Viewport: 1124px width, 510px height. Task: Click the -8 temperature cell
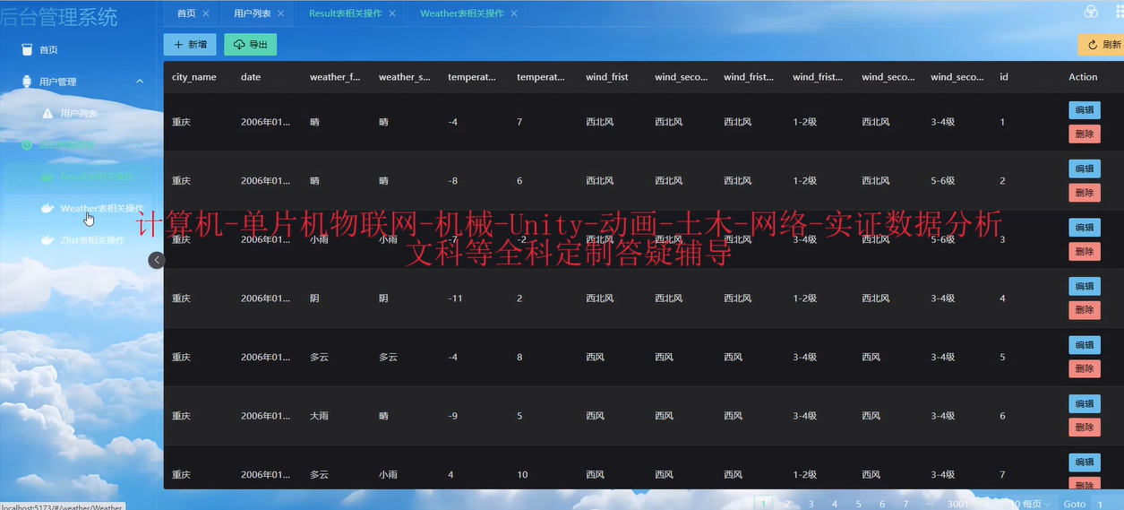[x=453, y=181]
